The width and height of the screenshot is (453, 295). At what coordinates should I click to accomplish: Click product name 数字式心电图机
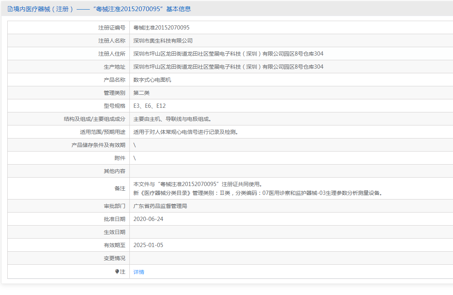[152, 80]
